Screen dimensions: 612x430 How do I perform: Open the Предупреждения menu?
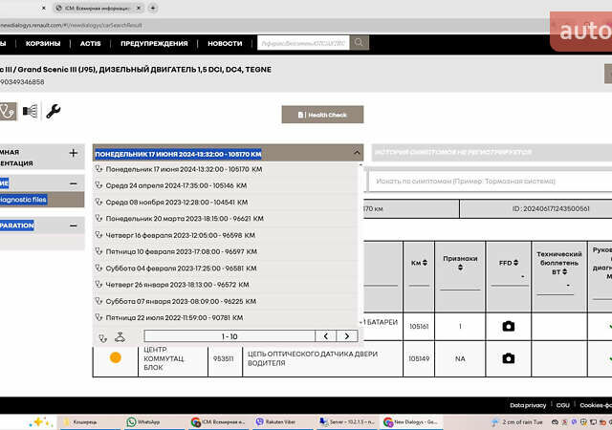(154, 43)
